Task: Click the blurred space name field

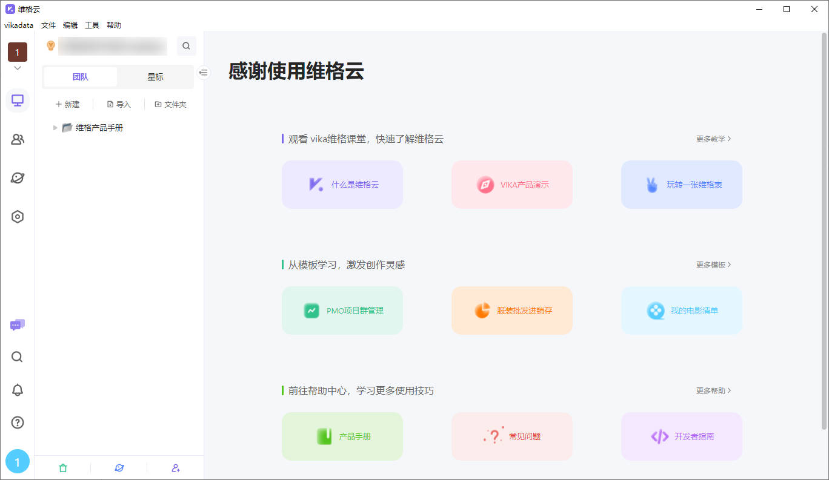Action: pos(113,46)
